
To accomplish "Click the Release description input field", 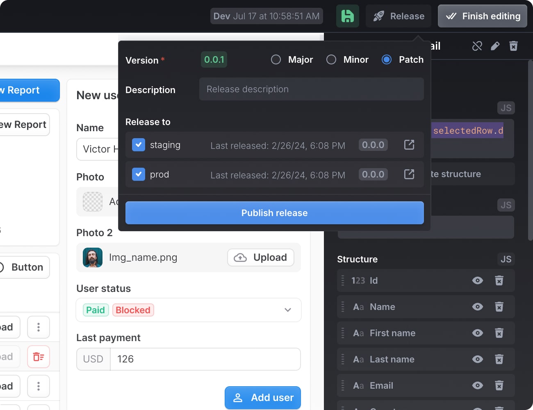I will [311, 89].
